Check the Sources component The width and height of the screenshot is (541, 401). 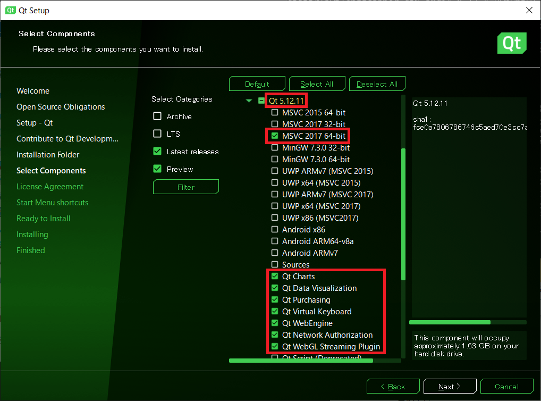coord(275,264)
